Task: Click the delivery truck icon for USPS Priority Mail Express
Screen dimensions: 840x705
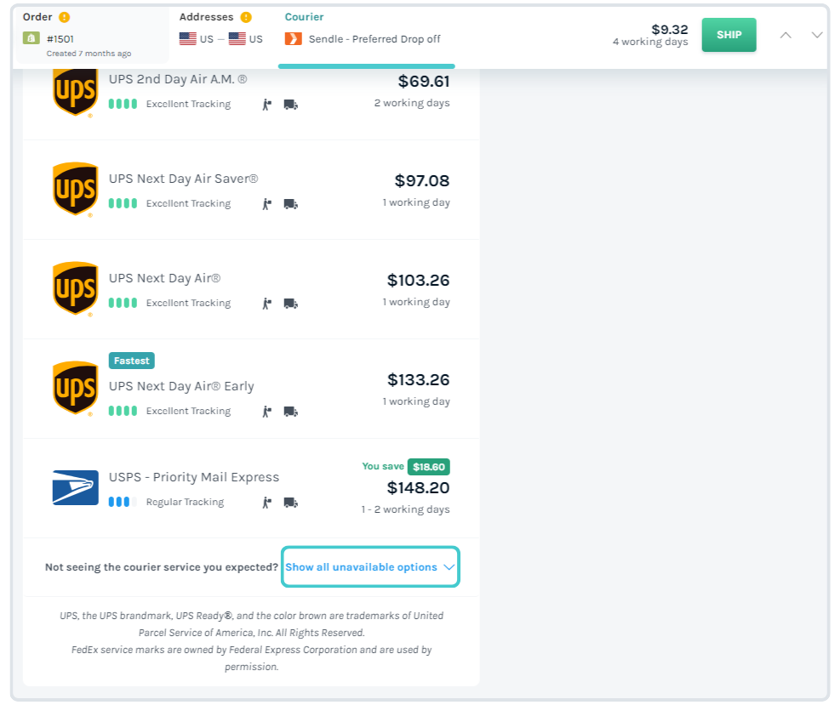Action: click(290, 503)
